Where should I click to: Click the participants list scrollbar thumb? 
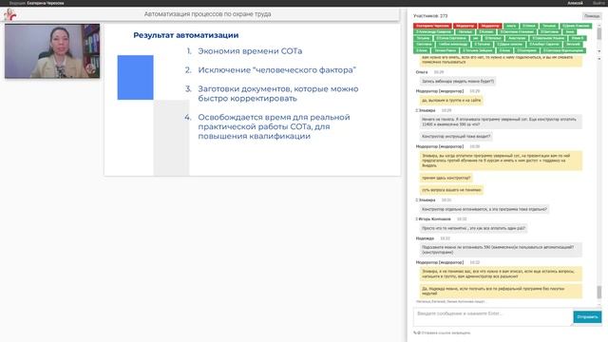pyautogui.click(x=599, y=33)
